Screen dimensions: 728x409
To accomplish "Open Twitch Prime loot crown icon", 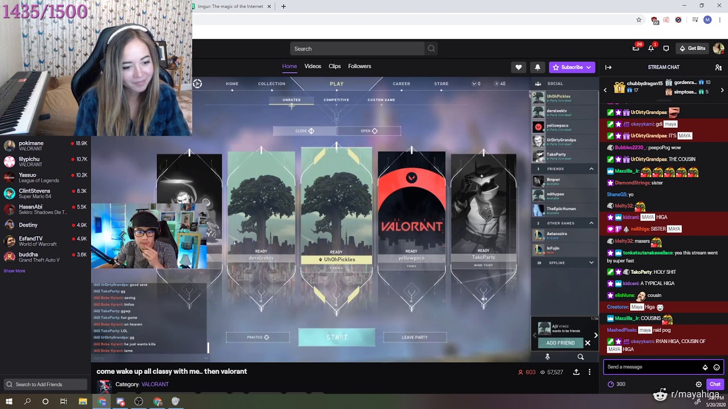I will click(636, 48).
